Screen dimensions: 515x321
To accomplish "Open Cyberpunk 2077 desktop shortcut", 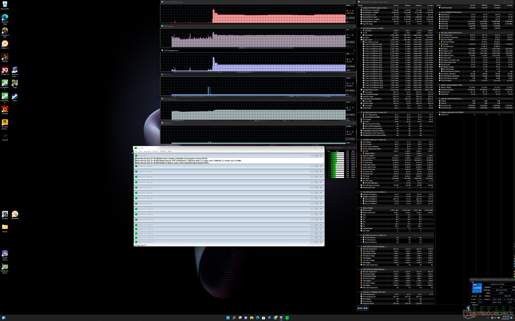I will tap(5, 31).
